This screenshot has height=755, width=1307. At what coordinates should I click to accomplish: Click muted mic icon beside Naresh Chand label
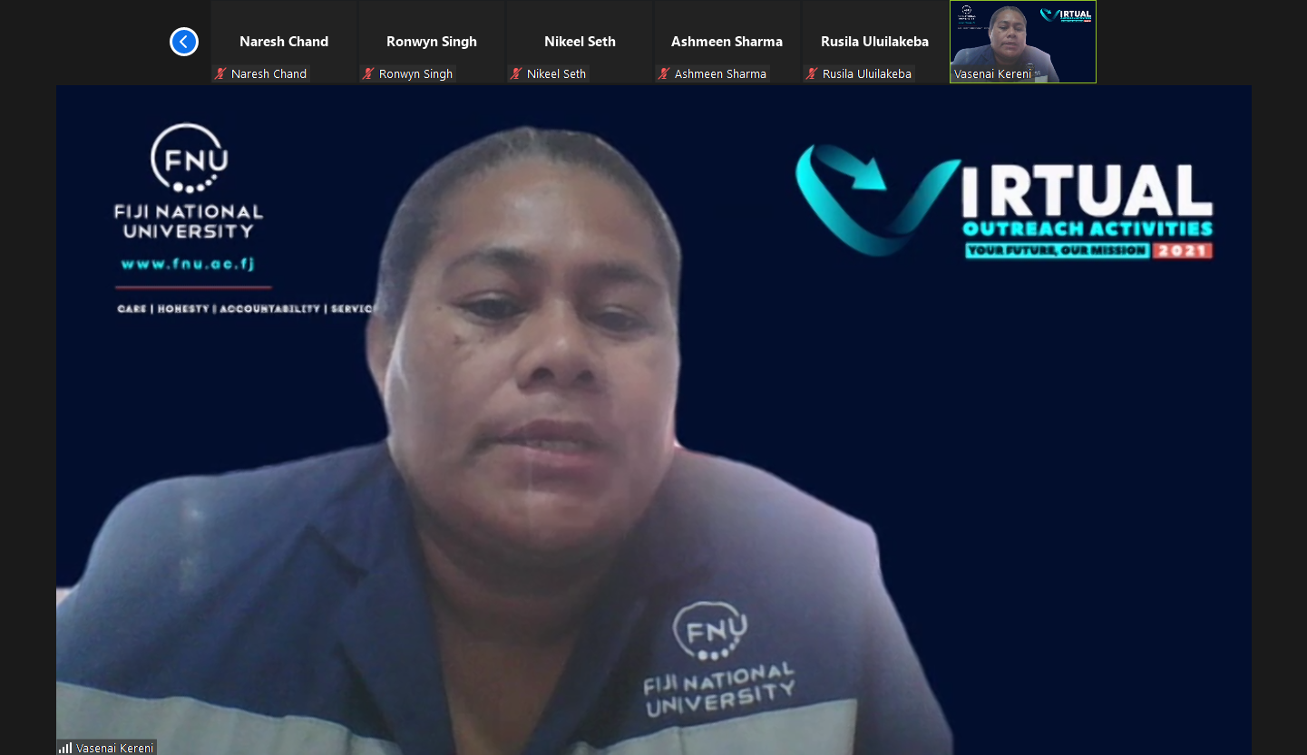[220, 73]
